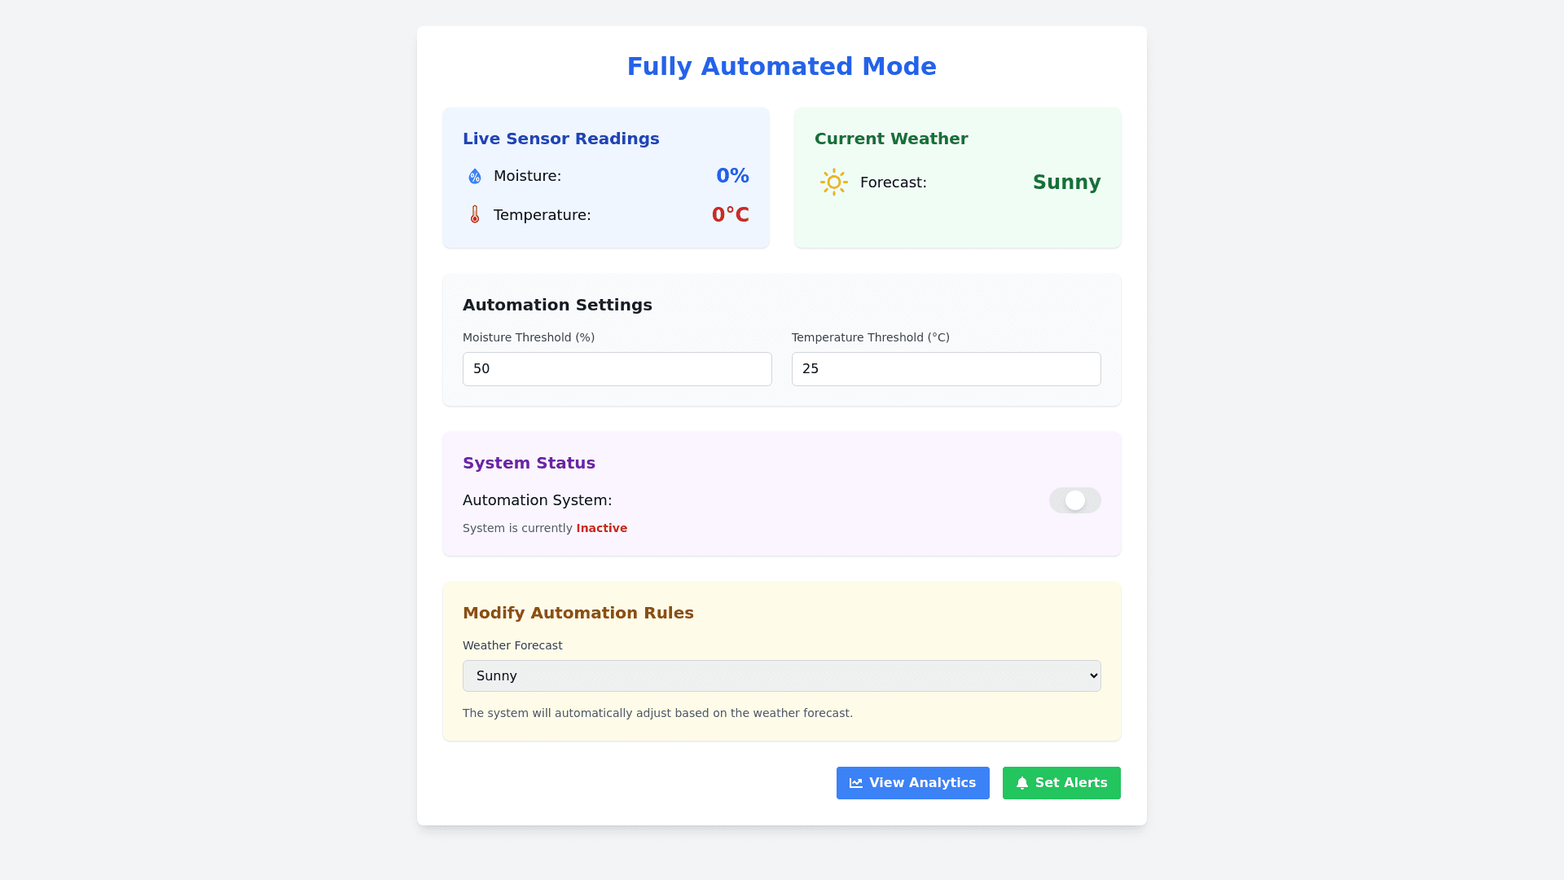Open the Weather Forecast dropdown
This screenshot has height=880, width=1564.
[x=781, y=675]
